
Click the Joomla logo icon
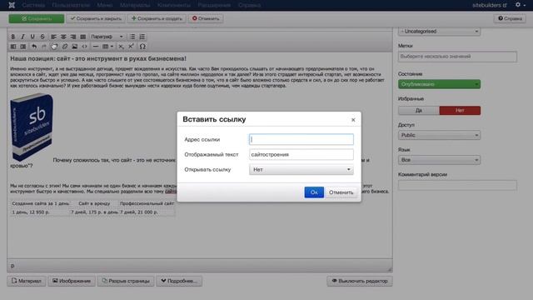point(12,5)
